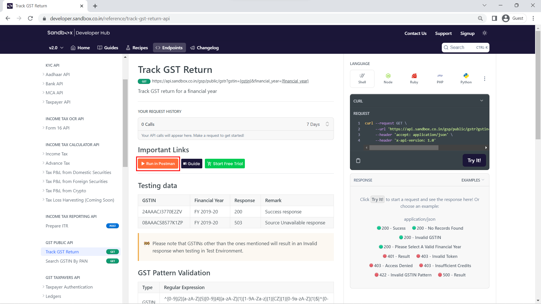This screenshot has height=304, width=541.
Task: Expand Tax P&L from Crypto item
Action: [66, 191]
